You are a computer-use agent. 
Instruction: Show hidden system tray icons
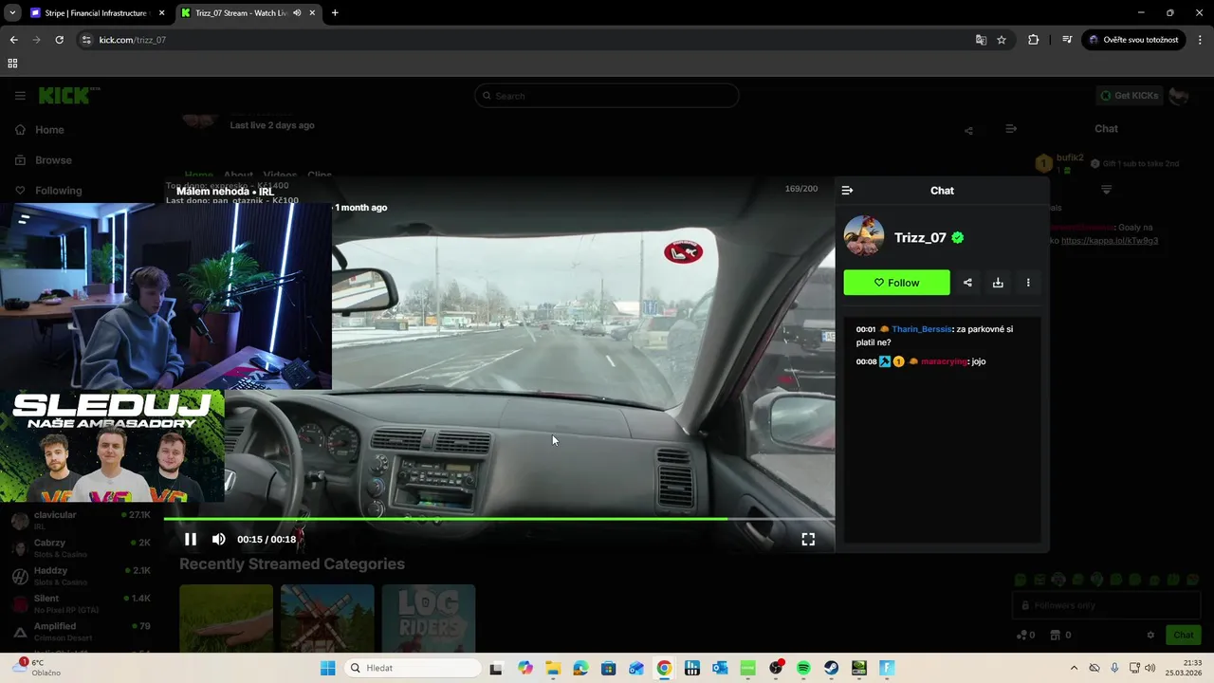click(1074, 668)
